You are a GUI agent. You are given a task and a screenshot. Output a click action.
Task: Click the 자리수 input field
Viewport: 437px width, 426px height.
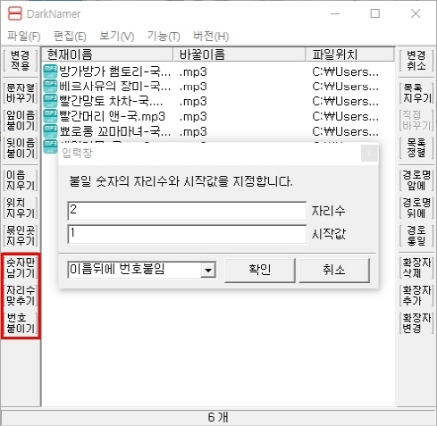(187, 211)
